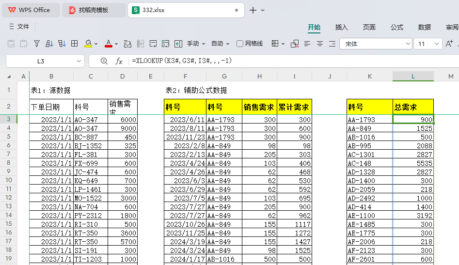Click the indent arrow box icon
This screenshot has height=265, width=459.
(x=178, y=44)
